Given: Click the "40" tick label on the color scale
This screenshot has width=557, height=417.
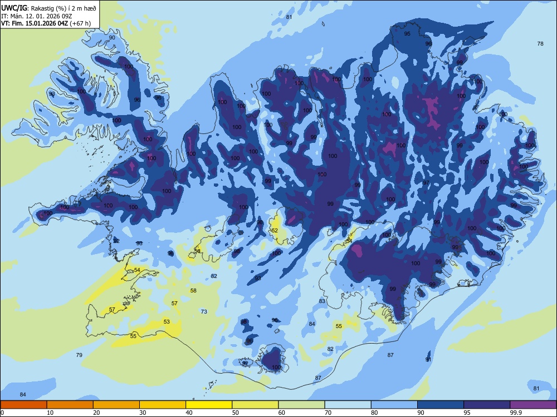Looking at the screenshot, I should 189,413.
